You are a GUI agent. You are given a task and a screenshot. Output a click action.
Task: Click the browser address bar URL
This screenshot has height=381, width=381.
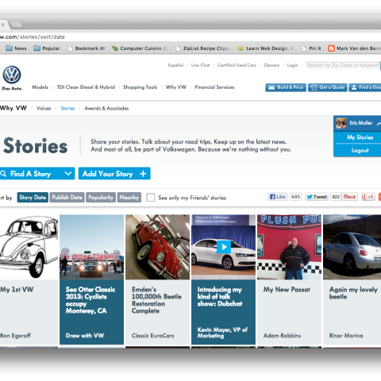point(33,37)
